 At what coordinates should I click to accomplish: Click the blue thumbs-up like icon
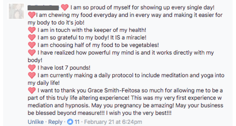[x=70, y=122]
